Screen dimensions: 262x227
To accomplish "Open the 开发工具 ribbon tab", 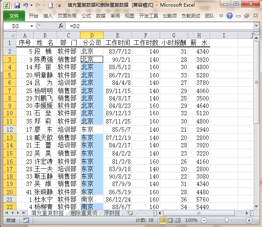I will [x=148, y=16].
